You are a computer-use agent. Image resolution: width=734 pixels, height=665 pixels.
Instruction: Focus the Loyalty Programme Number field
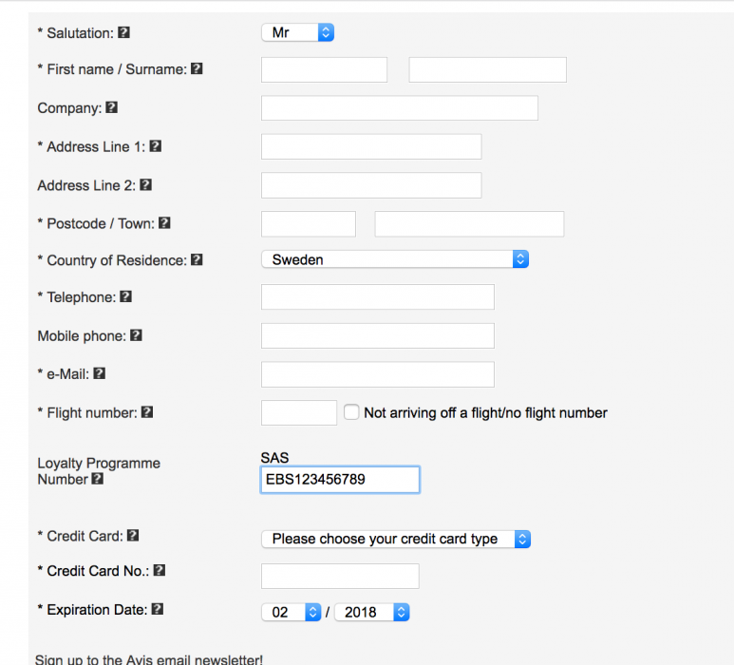point(340,480)
